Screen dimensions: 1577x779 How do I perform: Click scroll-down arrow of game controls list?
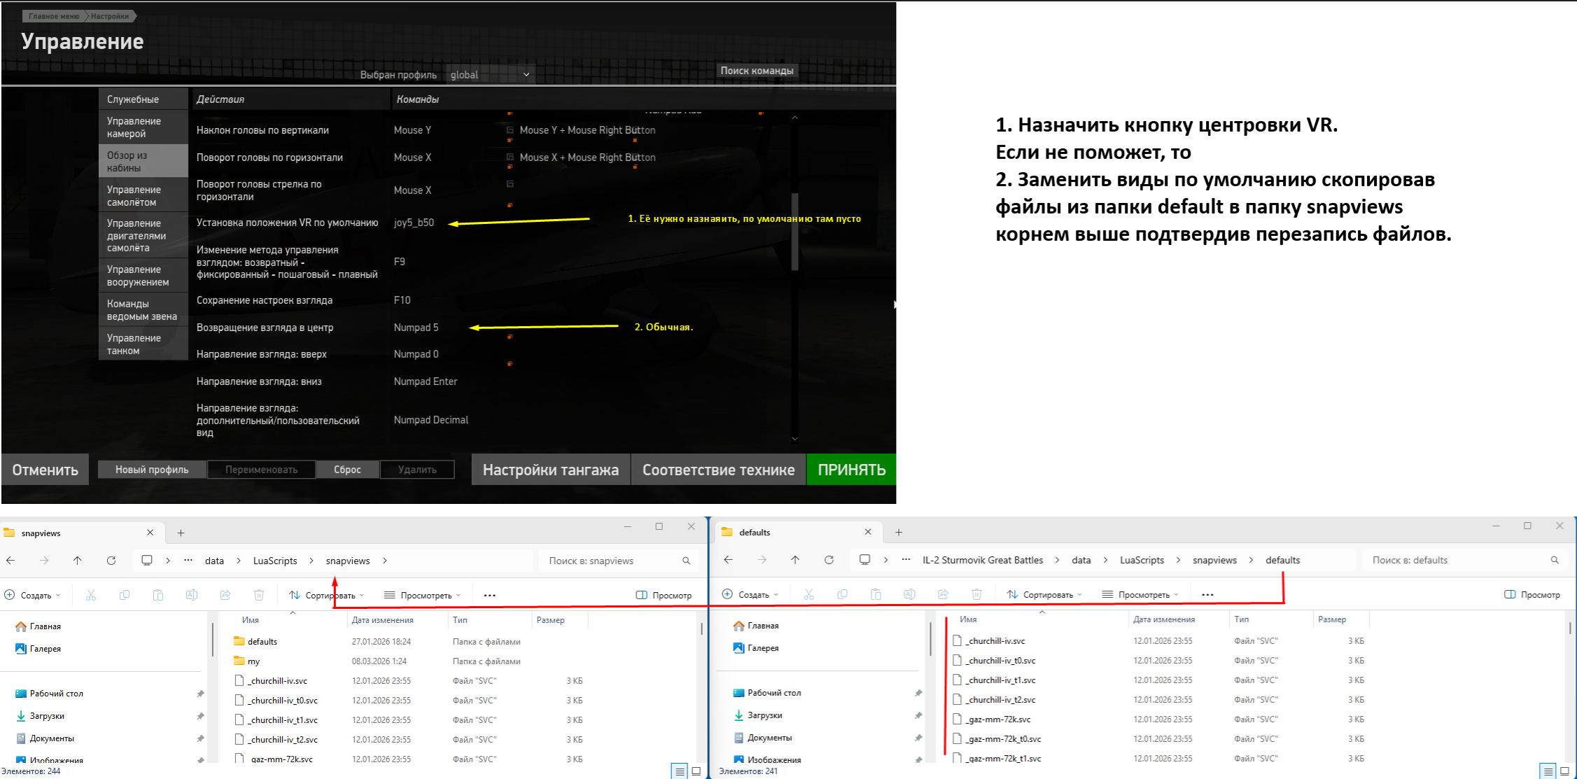tap(794, 440)
